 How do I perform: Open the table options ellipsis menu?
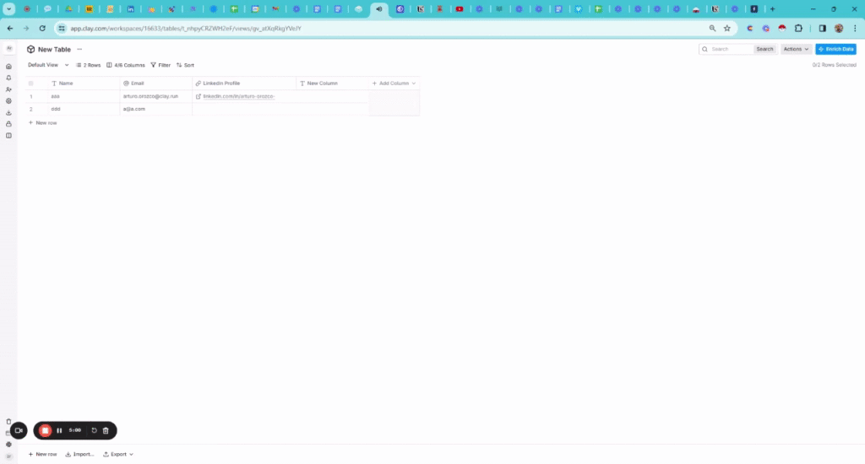(79, 49)
